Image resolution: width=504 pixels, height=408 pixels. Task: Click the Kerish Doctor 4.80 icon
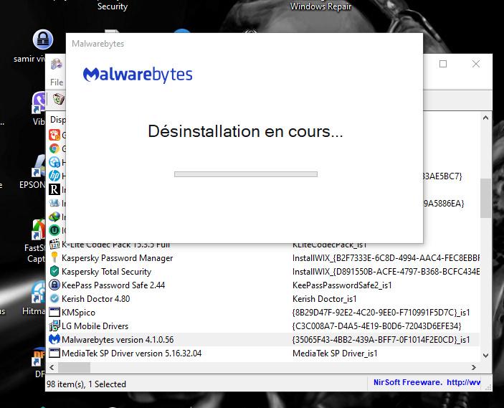click(54, 299)
